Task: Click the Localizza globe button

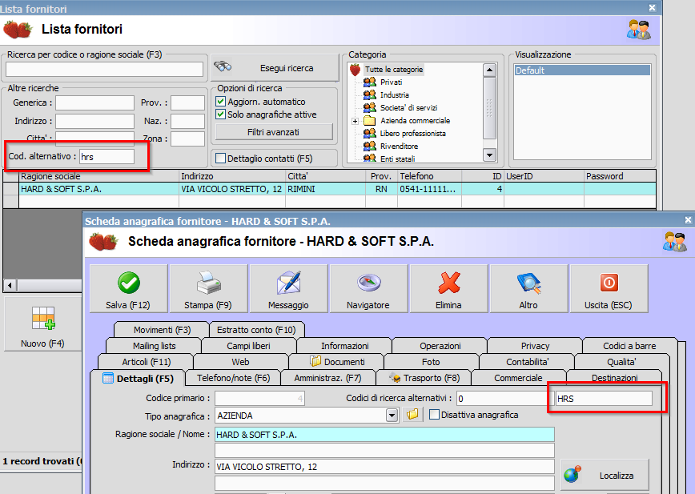Action: click(605, 475)
